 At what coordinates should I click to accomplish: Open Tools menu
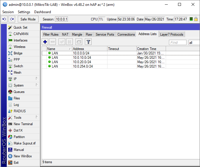point(23,118)
